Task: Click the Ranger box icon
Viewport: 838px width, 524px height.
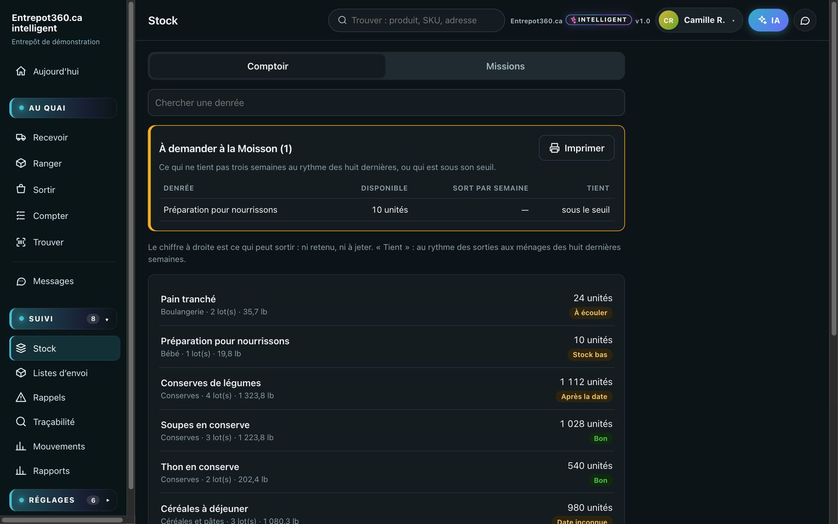Action: pyautogui.click(x=21, y=163)
